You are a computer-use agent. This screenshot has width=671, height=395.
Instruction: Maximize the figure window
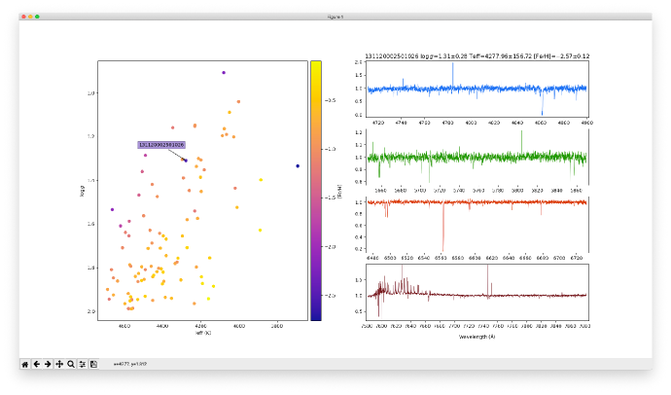click(x=37, y=17)
